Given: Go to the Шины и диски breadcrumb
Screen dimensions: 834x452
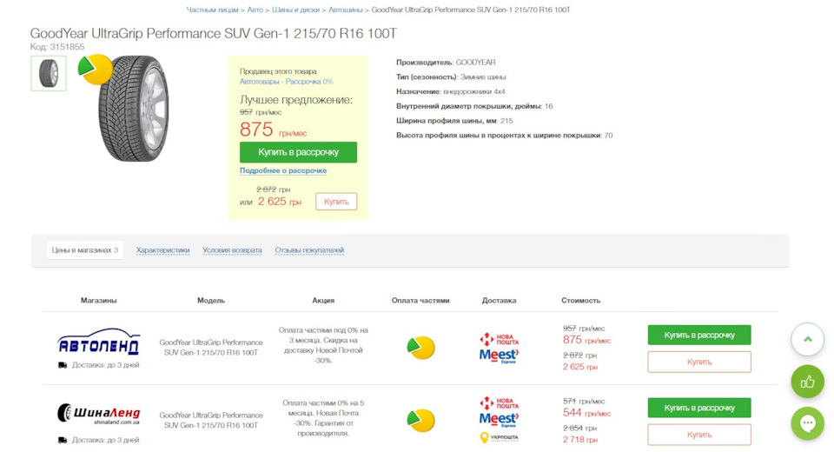Looking at the screenshot, I should click(295, 10).
